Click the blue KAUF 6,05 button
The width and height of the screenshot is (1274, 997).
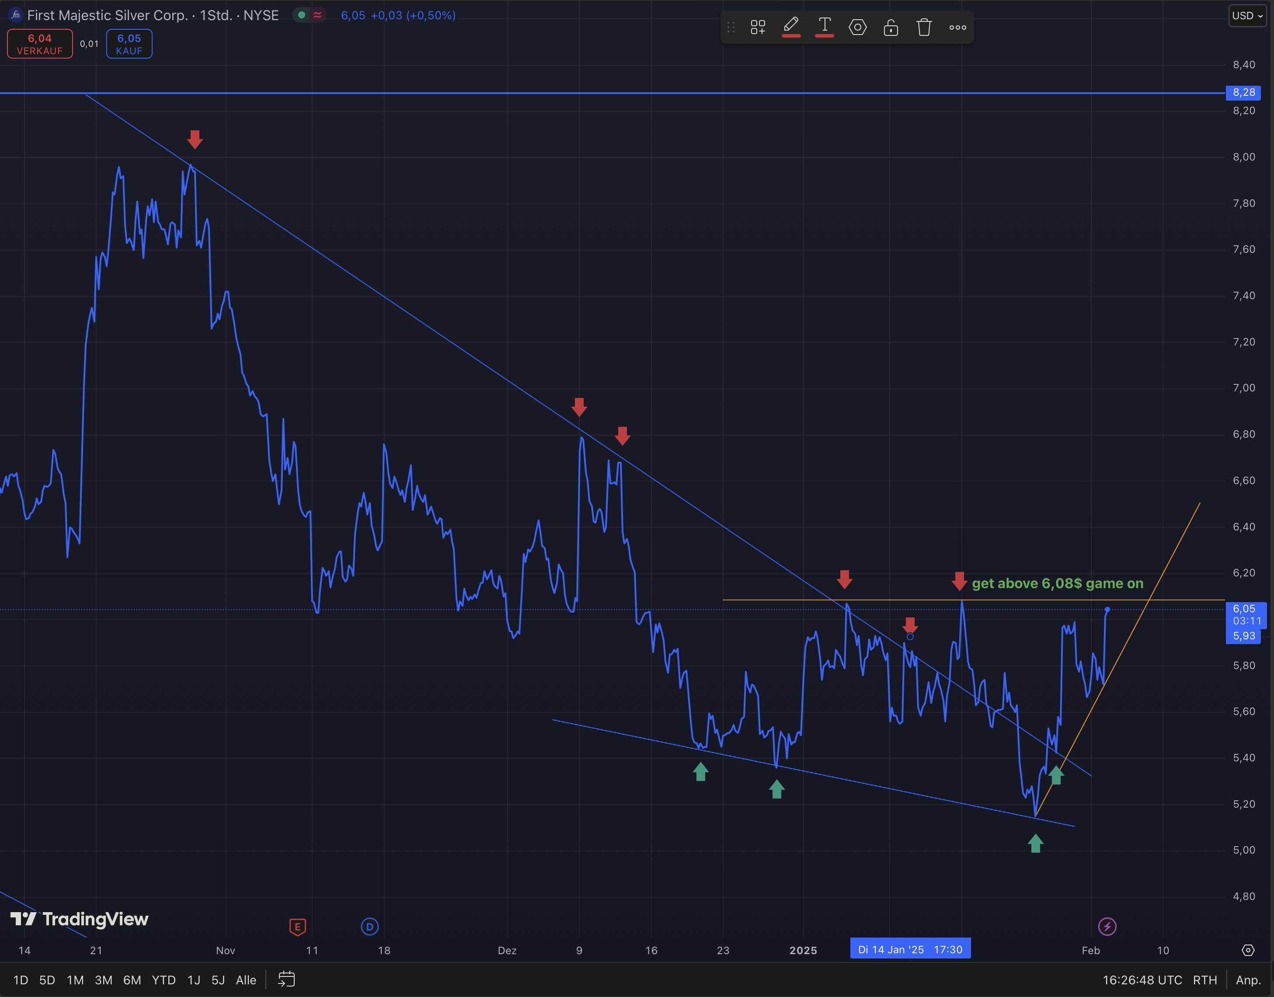(x=129, y=44)
